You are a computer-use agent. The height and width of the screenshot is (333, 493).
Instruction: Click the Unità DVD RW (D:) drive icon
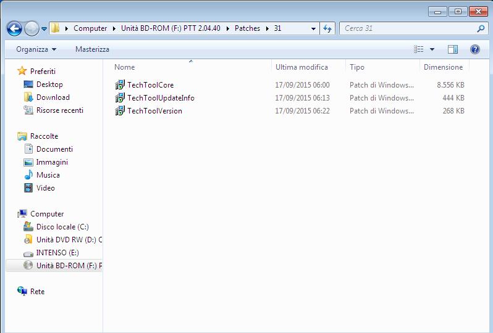click(x=28, y=239)
